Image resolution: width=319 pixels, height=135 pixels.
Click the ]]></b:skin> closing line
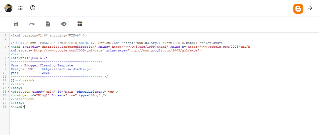(22, 80)
